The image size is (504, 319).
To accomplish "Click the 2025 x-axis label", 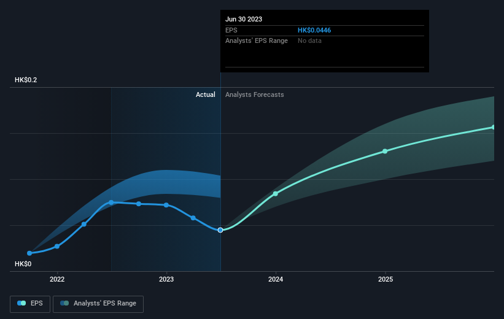I will click(386, 280).
